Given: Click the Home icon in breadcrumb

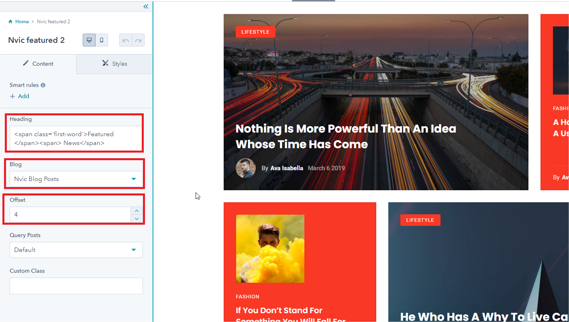Looking at the screenshot, I should (x=10, y=22).
